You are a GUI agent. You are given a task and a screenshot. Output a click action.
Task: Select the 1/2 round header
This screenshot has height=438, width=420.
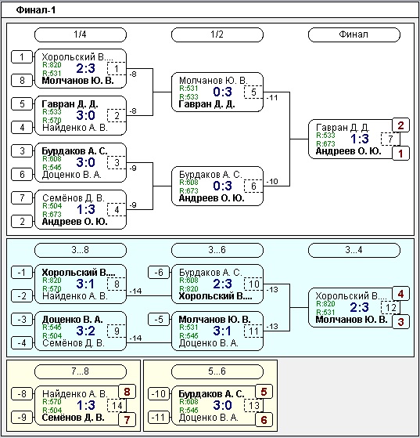click(217, 34)
